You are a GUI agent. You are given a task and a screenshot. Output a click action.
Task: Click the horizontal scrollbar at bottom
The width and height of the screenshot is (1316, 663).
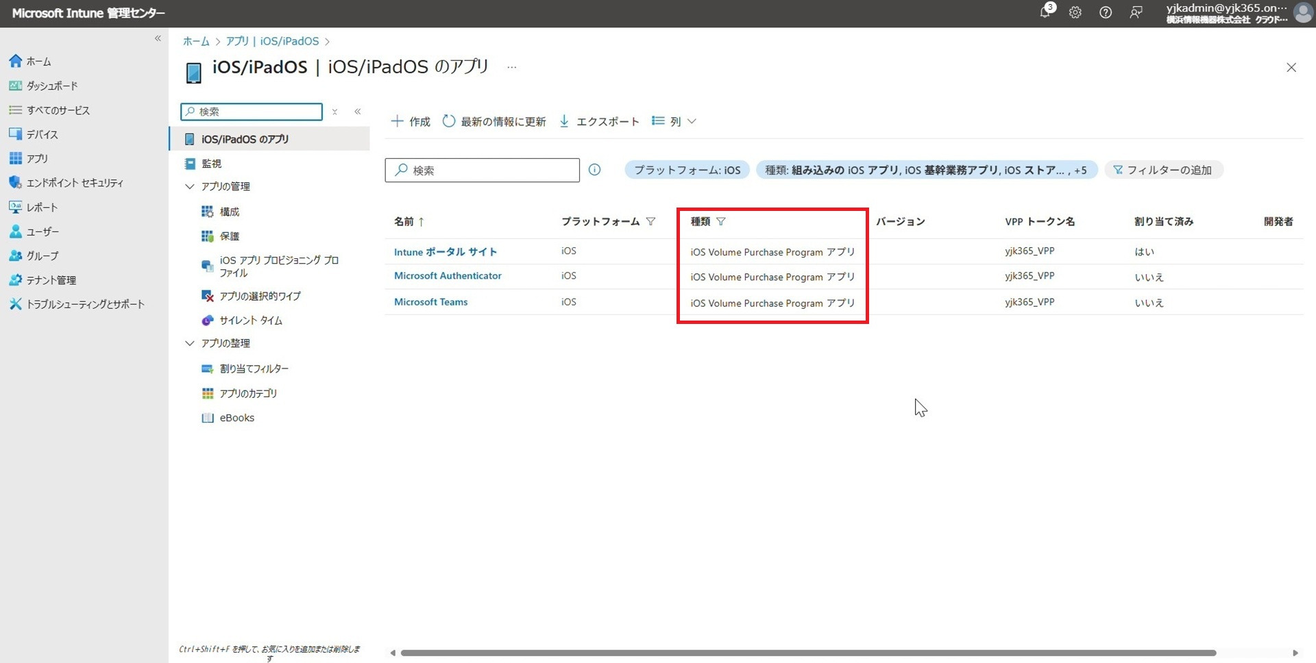pos(807,653)
